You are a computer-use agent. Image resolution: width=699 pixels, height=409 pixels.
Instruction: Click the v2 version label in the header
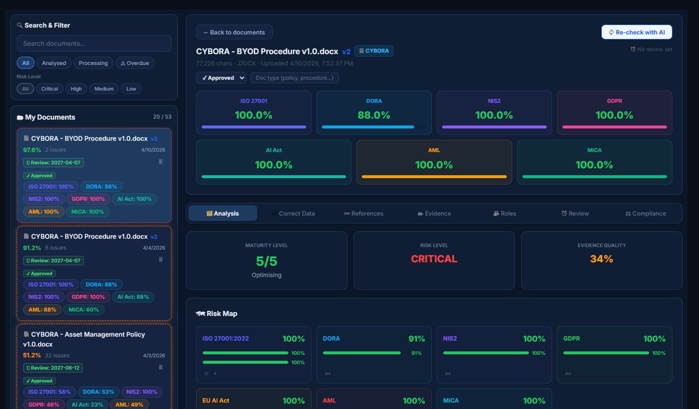347,52
